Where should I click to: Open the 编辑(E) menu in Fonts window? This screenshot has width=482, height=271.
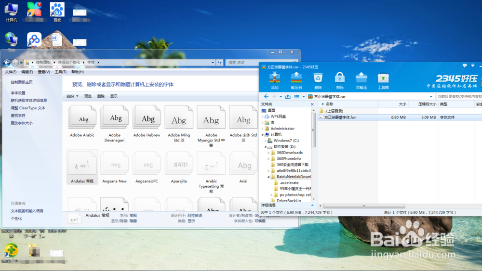pyautogui.click(x=27, y=72)
